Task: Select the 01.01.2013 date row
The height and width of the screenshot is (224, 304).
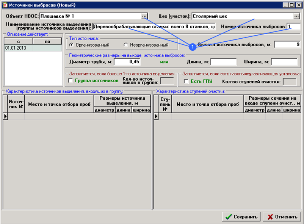Action: [x=19, y=48]
